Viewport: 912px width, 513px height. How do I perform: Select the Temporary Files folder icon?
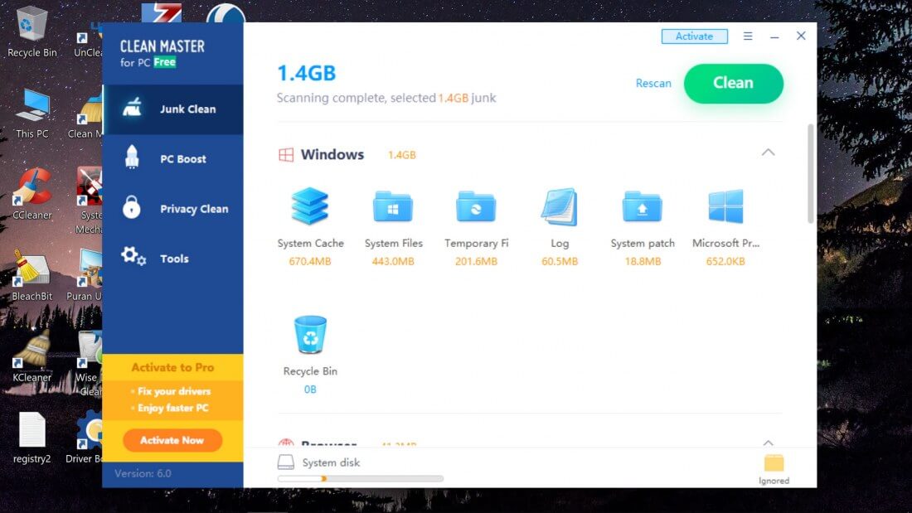476,206
